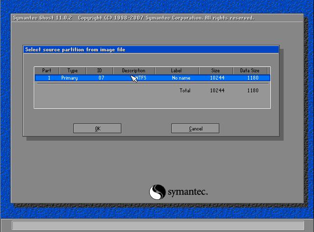
Task: Click the No name label cell
Action: point(181,78)
